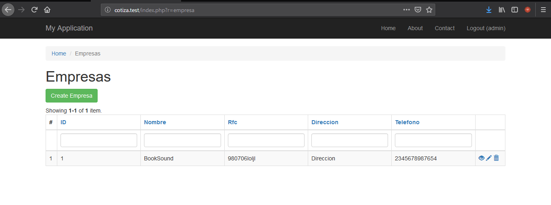This screenshot has height=205, width=551.
Task: Sort table by Nombre column header
Action: tap(155, 122)
